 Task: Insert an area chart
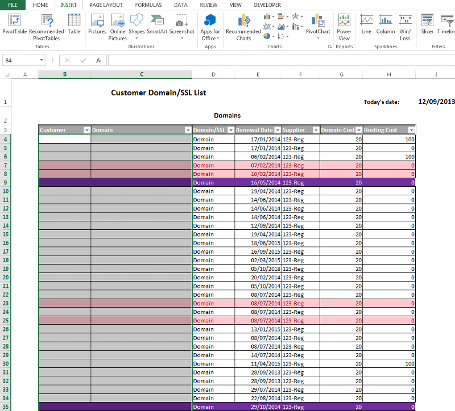click(x=283, y=27)
